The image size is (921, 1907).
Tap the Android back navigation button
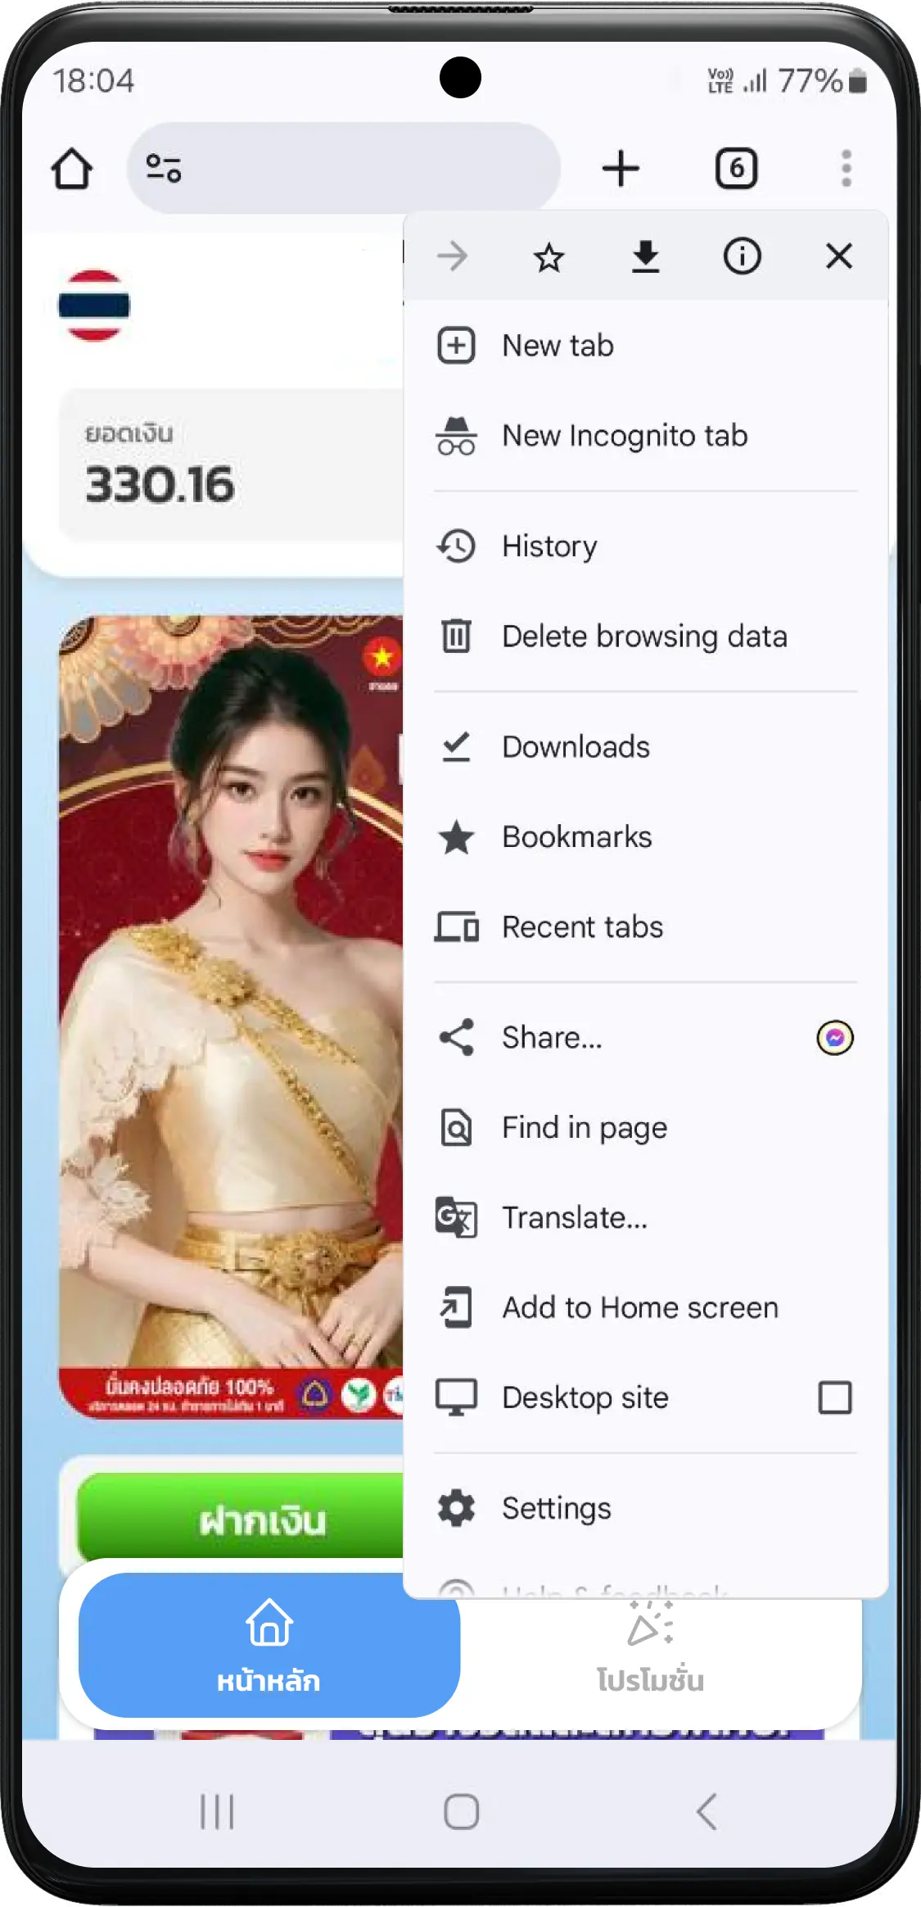[706, 1811]
